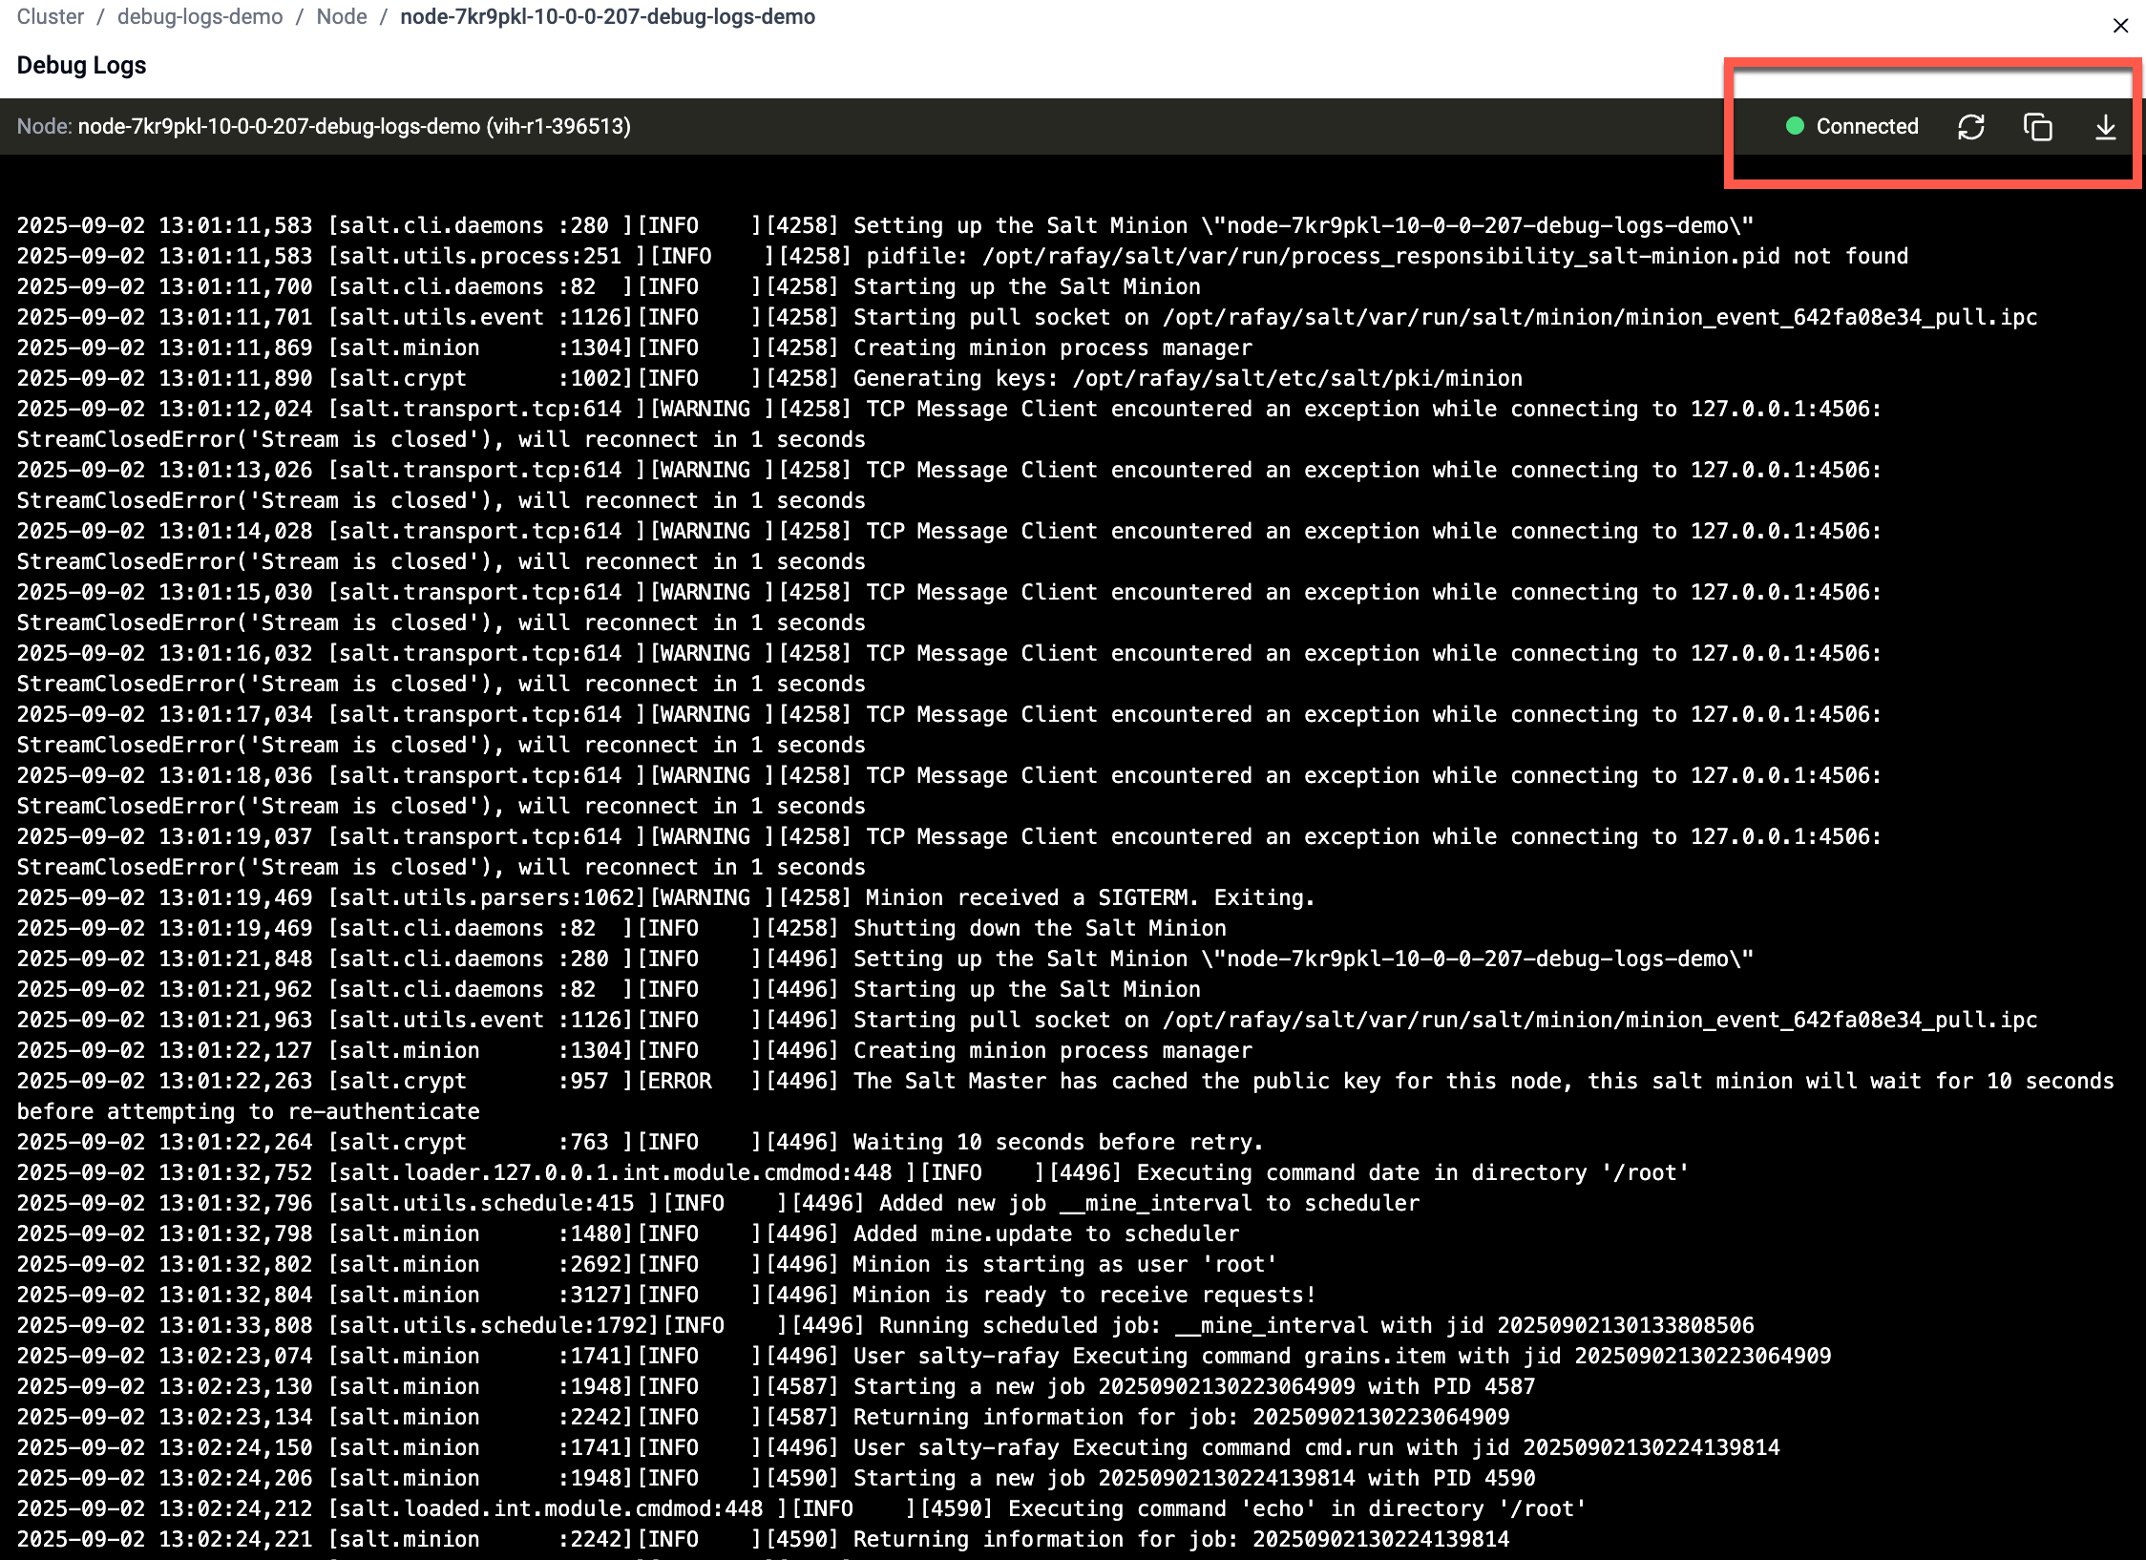This screenshot has height=1560, width=2146.
Task: Close the Debug Logs panel
Action: pos(2120,26)
